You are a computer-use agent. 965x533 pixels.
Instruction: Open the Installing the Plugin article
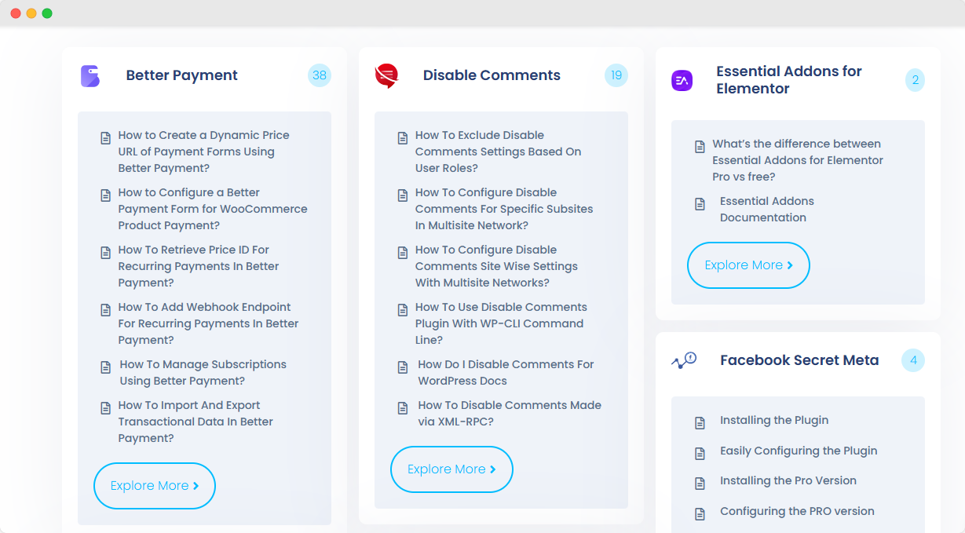pyautogui.click(x=774, y=421)
